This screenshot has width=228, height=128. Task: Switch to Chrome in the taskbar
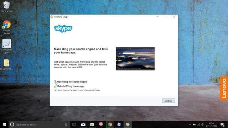[x=110, y=124]
